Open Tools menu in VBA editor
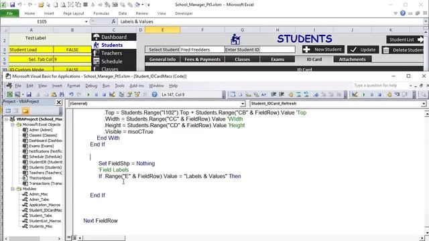 point(119,86)
